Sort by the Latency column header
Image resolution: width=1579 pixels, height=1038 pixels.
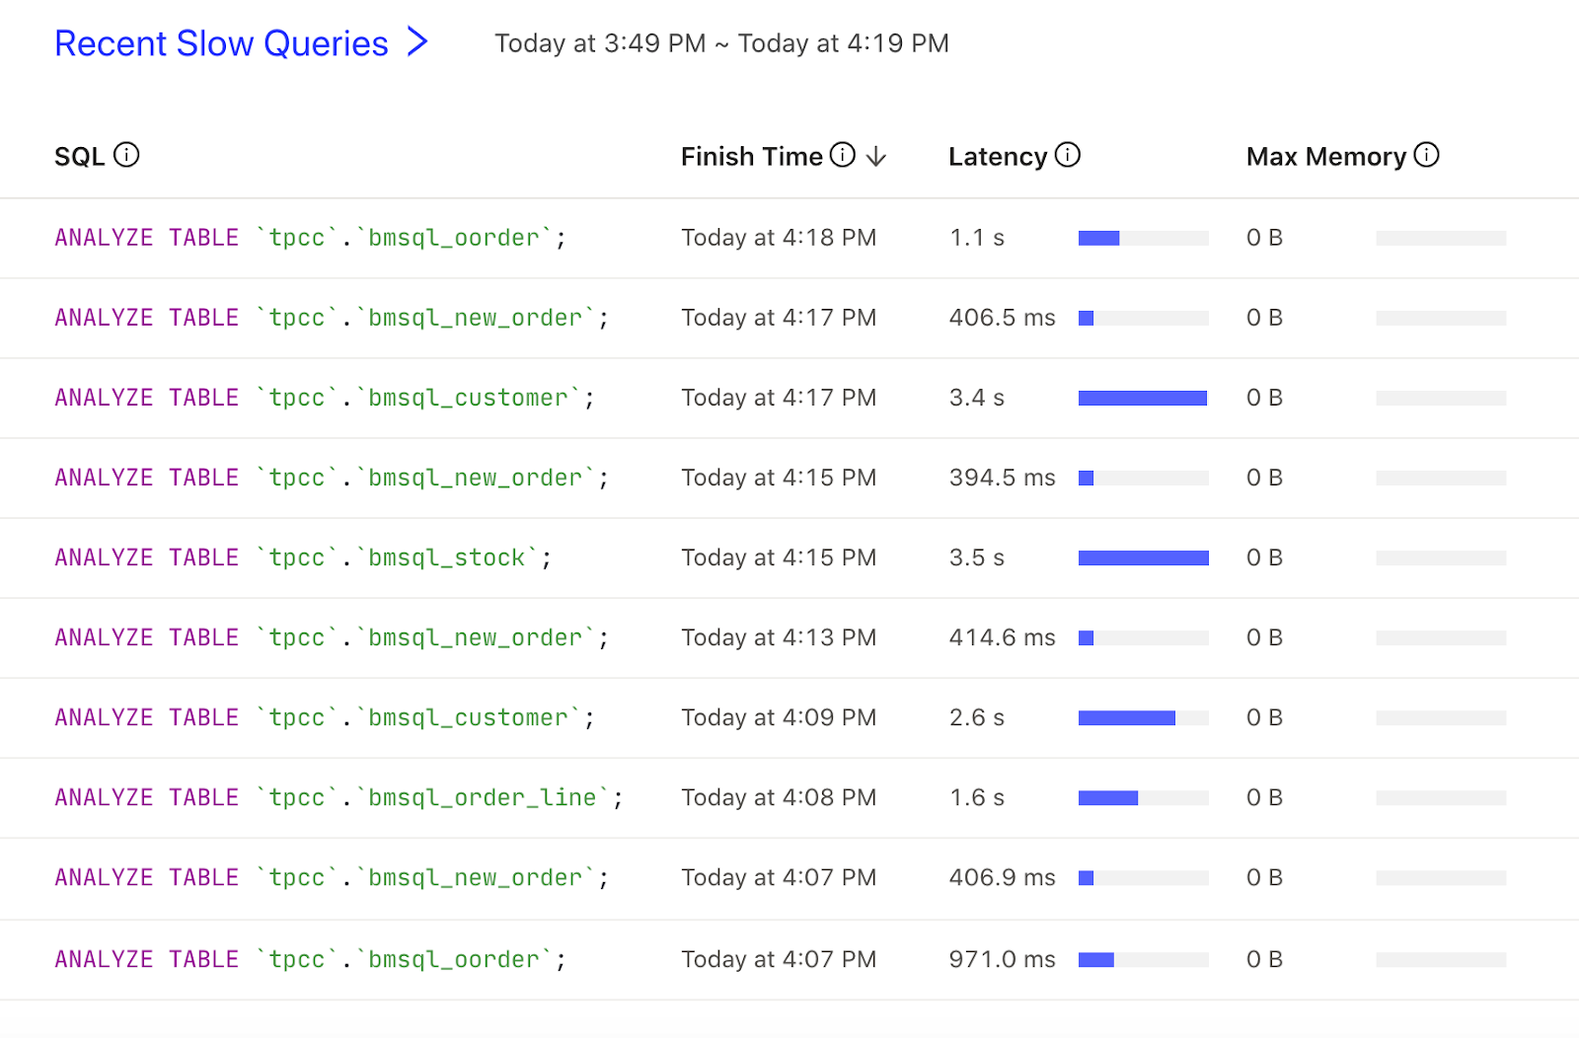997,157
